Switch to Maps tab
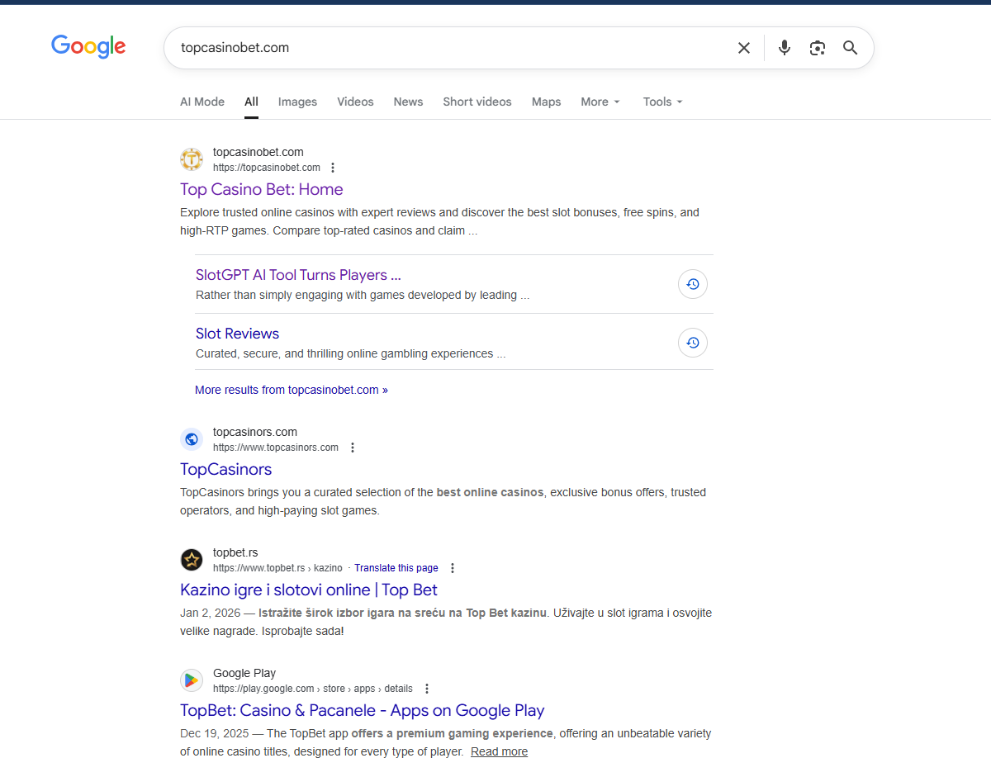Image resolution: width=991 pixels, height=758 pixels. [546, 102]
